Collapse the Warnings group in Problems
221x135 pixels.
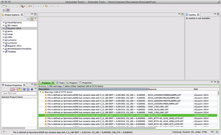click(x=41, y=92)
